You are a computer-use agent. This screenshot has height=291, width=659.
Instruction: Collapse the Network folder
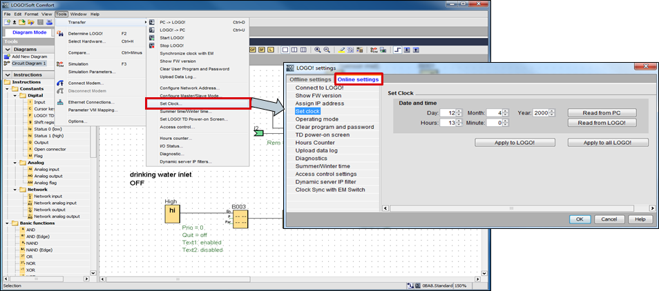(x=15, y=190)
